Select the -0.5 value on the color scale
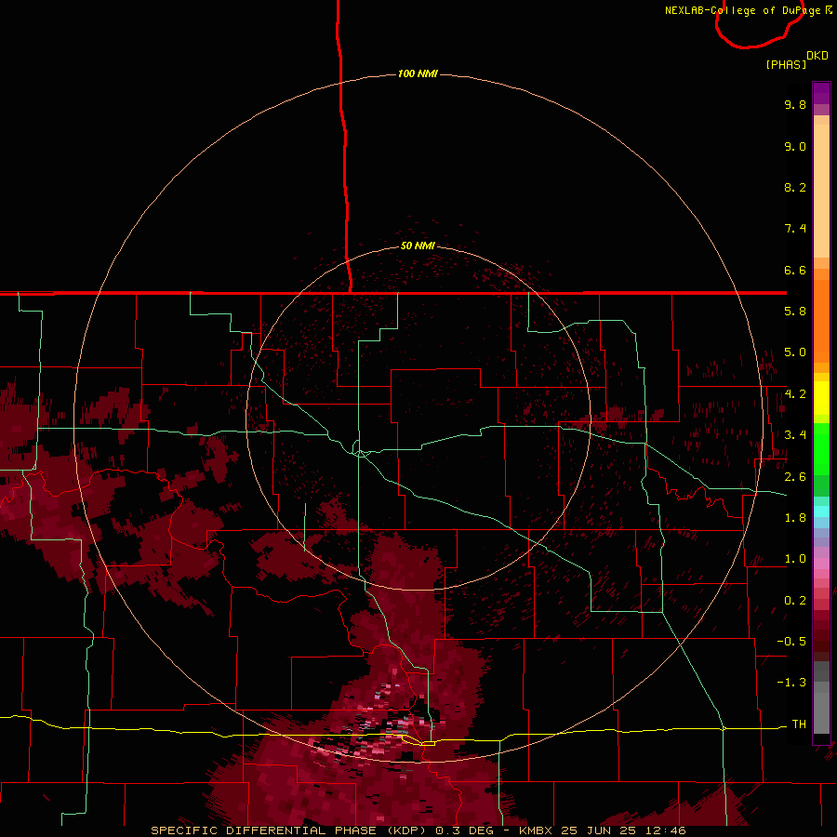The width and height of the screenshot is (837, 837). click(791, 642)
